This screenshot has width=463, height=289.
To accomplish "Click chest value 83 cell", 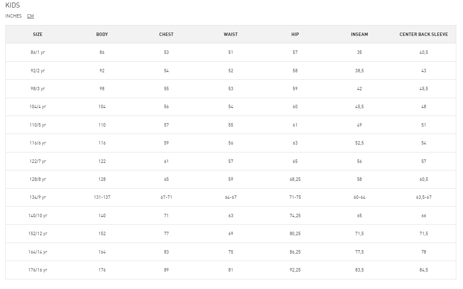I will click(166, 252).
